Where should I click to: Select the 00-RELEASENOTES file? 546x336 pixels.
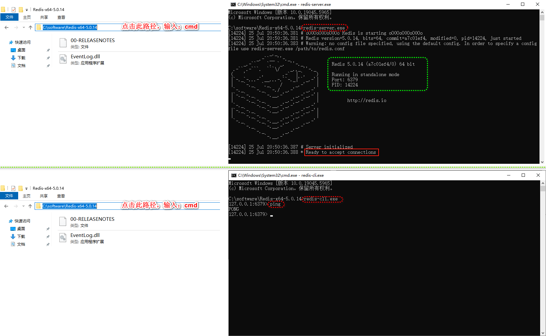93,40
